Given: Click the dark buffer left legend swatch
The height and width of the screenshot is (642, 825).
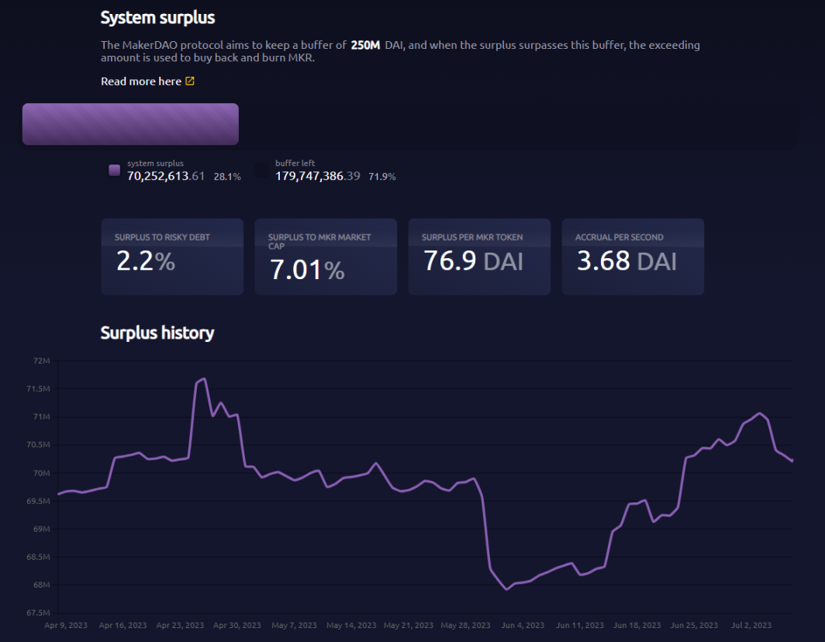Looking at the screenshot, I should 261,170.
